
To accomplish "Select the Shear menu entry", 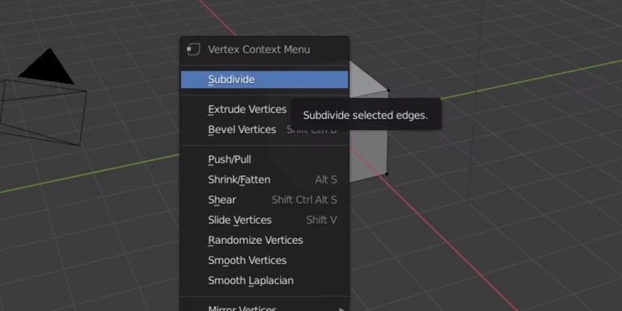I will 264,200.
